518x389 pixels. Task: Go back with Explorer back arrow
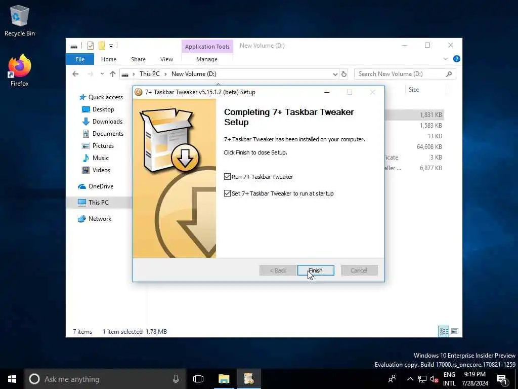pos(75,74)
